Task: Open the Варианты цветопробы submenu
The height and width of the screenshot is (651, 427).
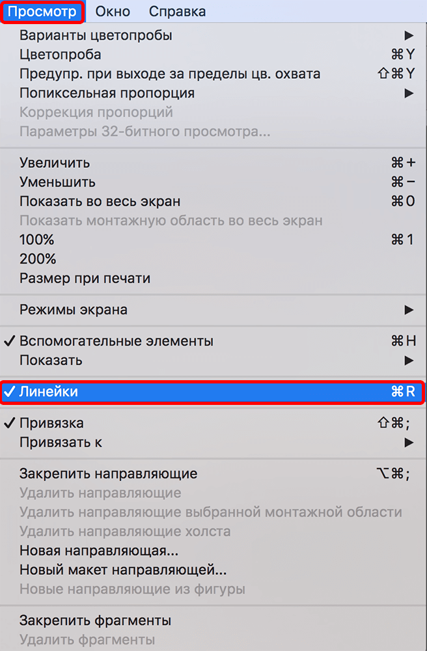Action: click(x=91, y=36)
